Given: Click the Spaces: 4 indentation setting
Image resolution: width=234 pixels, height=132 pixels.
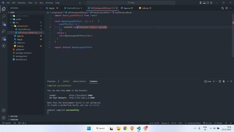Looking at the screenshot, I should point(165,123).
